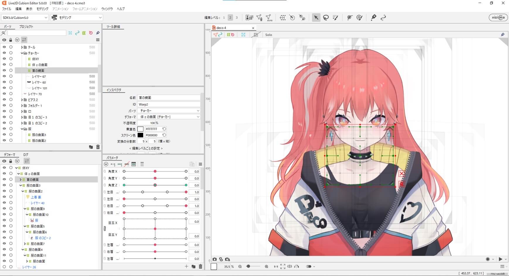Set edit level to 1

[224, 18]
